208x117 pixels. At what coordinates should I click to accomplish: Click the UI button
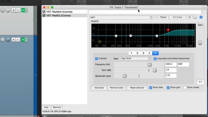point(189,17)
